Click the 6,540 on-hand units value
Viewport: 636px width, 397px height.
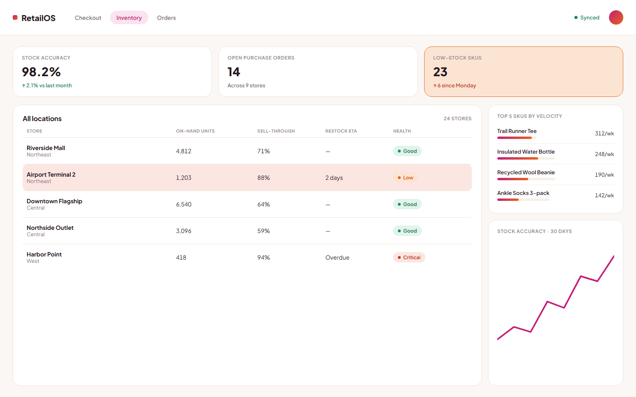[184, 204]
